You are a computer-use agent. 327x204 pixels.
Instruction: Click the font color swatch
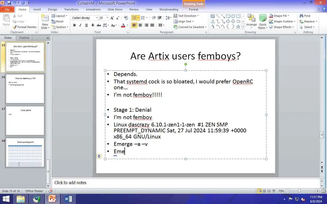pyautogui.click(x=123, y=25)
